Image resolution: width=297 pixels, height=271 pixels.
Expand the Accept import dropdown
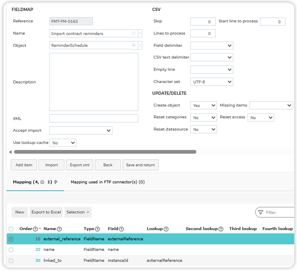click(81, 131)
